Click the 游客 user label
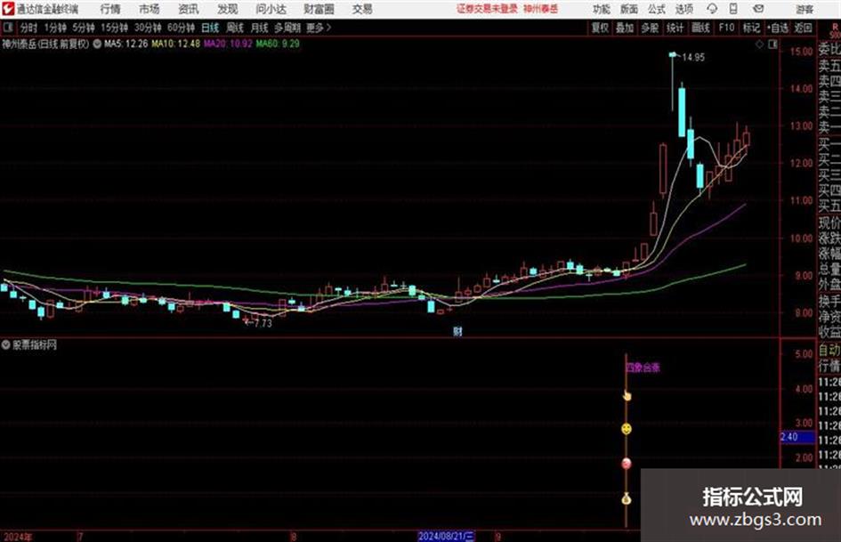841x542 pixels. click(805, 9)
